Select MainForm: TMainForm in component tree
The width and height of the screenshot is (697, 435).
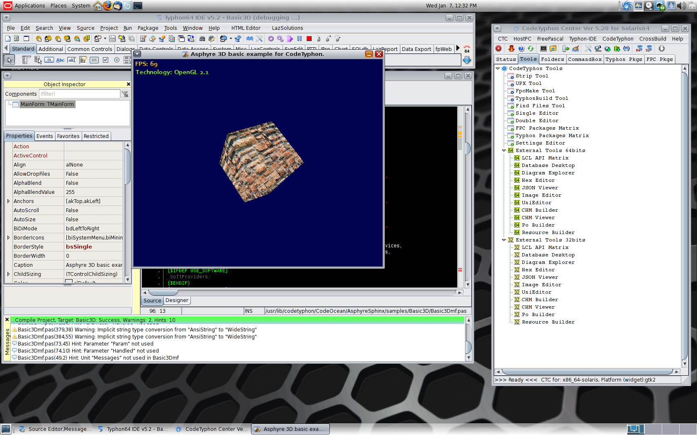click(47, 104)
